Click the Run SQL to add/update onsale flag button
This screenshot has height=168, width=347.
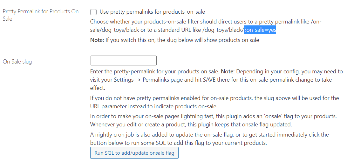tap(134, 153)
